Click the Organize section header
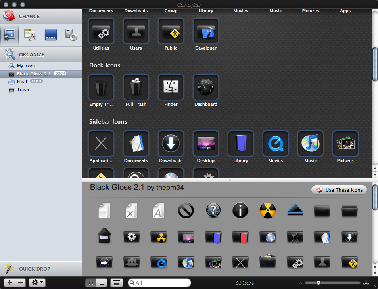Image resolution: width=378 pixels, height=289 pixels. point(41,54)
